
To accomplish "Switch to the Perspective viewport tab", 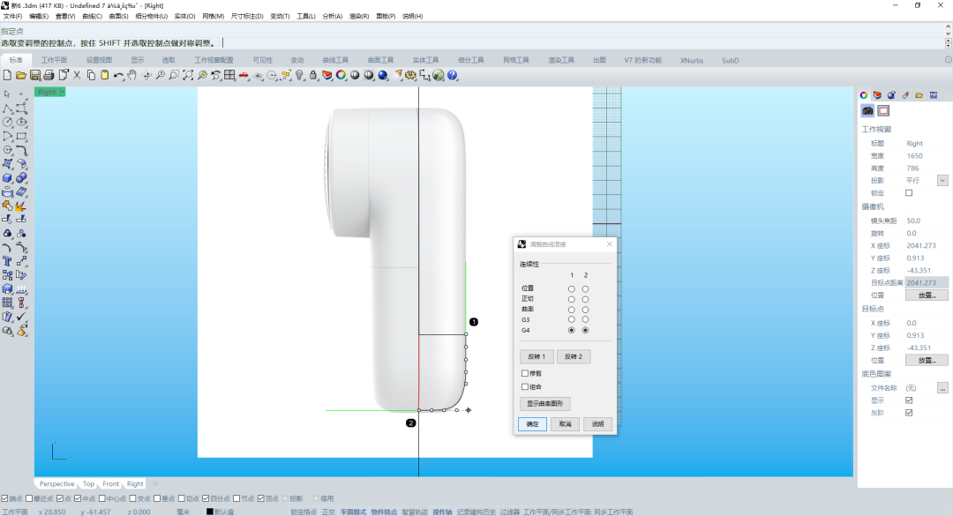I will pos(56,483).
